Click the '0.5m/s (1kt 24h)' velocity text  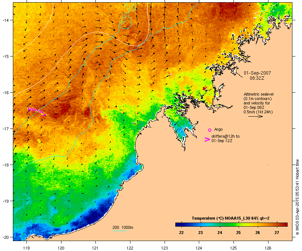point(258,112)
